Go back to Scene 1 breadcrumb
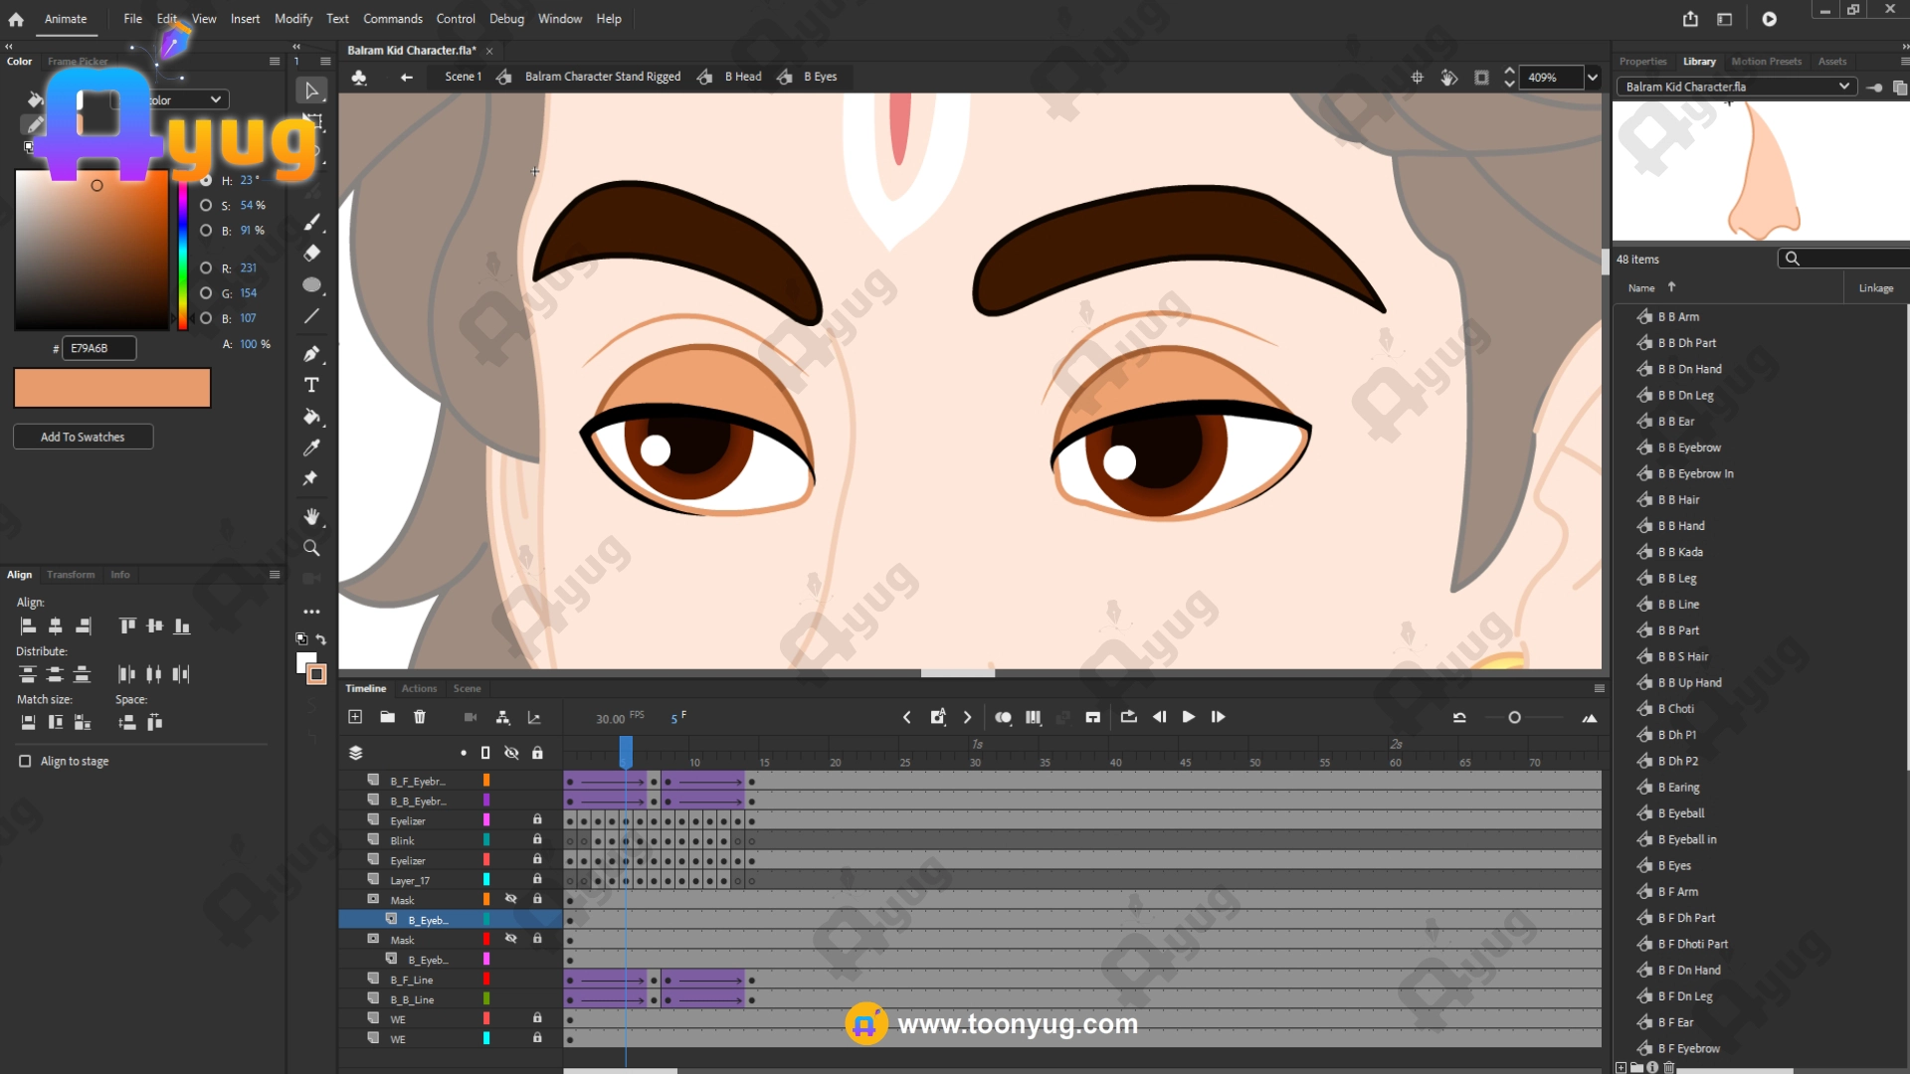Viewport: 1910px width, 1074px height. (x=462, y=77)
